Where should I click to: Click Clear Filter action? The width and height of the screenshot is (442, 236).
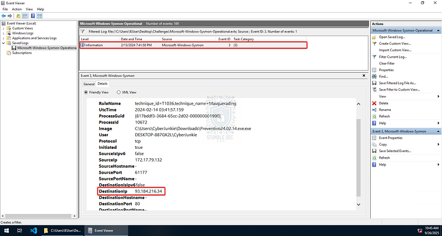[387, 63]
